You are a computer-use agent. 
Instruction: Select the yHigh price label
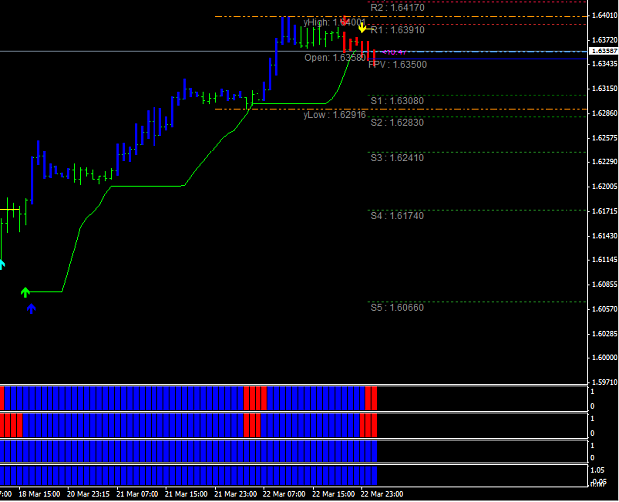335,22
